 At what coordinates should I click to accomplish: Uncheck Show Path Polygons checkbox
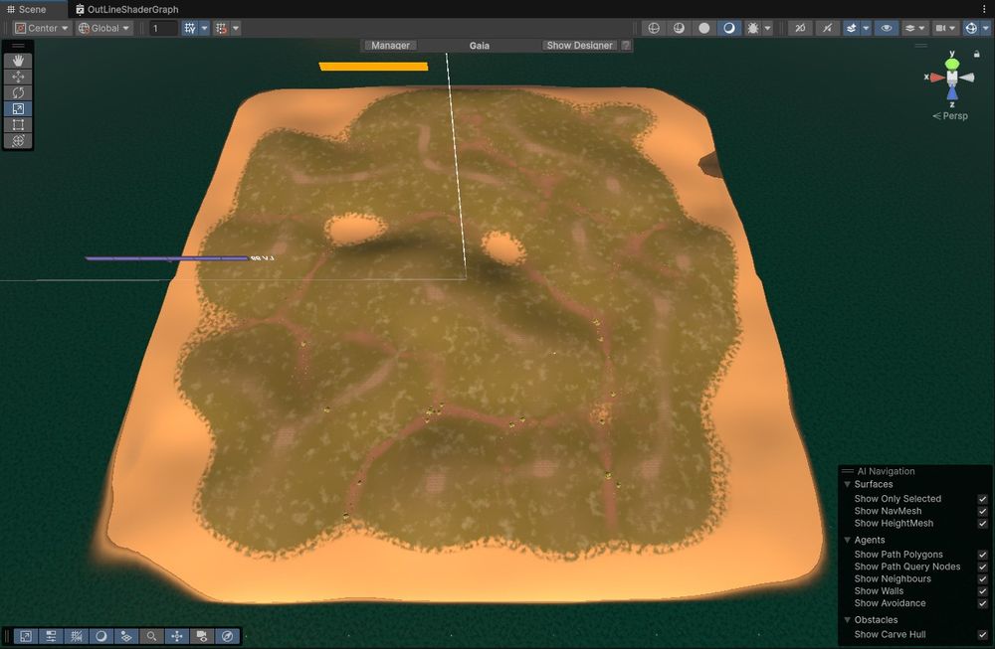tap(982, 555)
